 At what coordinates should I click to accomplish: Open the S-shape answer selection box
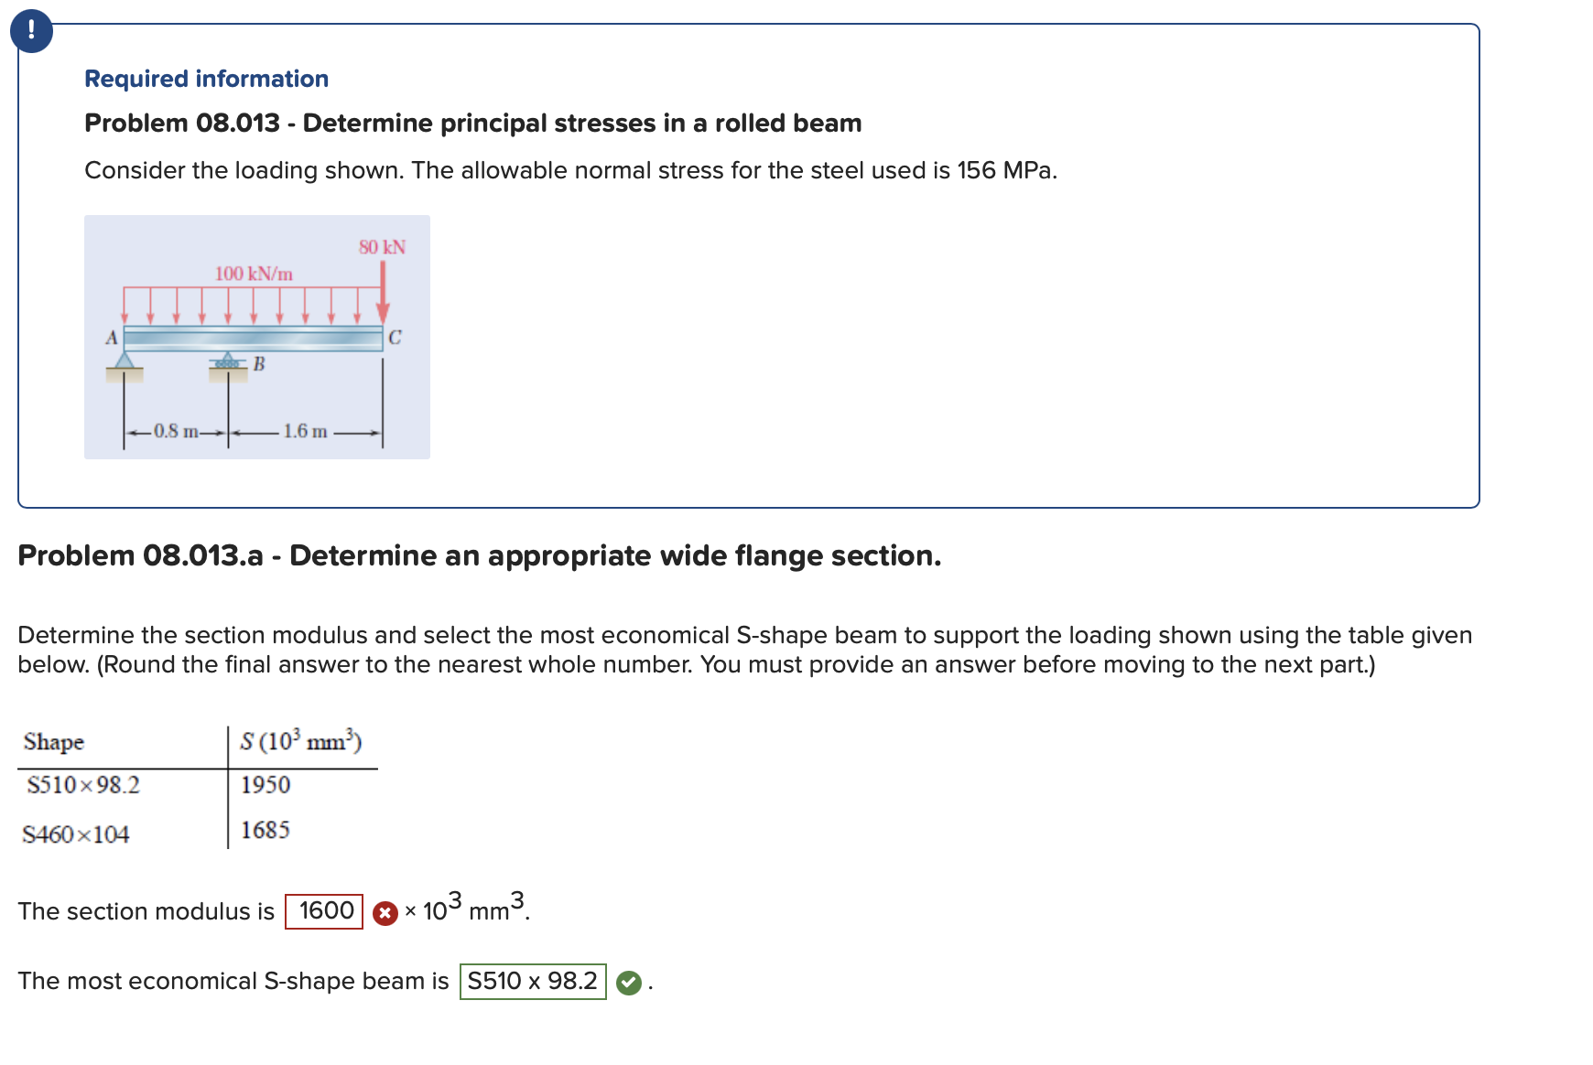[x=534, y=981]
